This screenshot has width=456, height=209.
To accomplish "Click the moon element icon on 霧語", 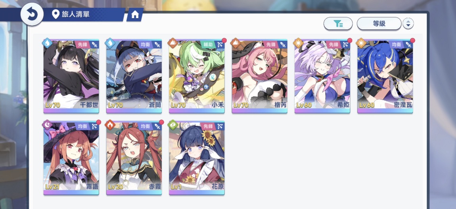I will (x=47, y=125).
